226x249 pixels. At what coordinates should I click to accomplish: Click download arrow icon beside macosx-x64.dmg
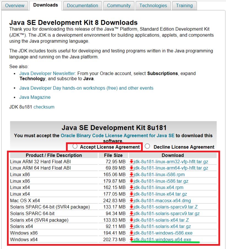click(x=131, y=200)
